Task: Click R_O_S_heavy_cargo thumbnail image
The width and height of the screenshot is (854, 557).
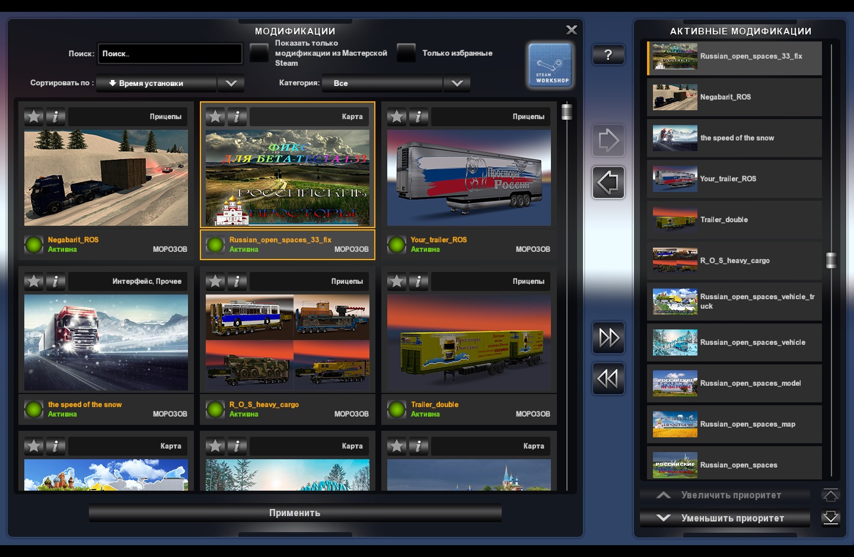Action: 288,342
